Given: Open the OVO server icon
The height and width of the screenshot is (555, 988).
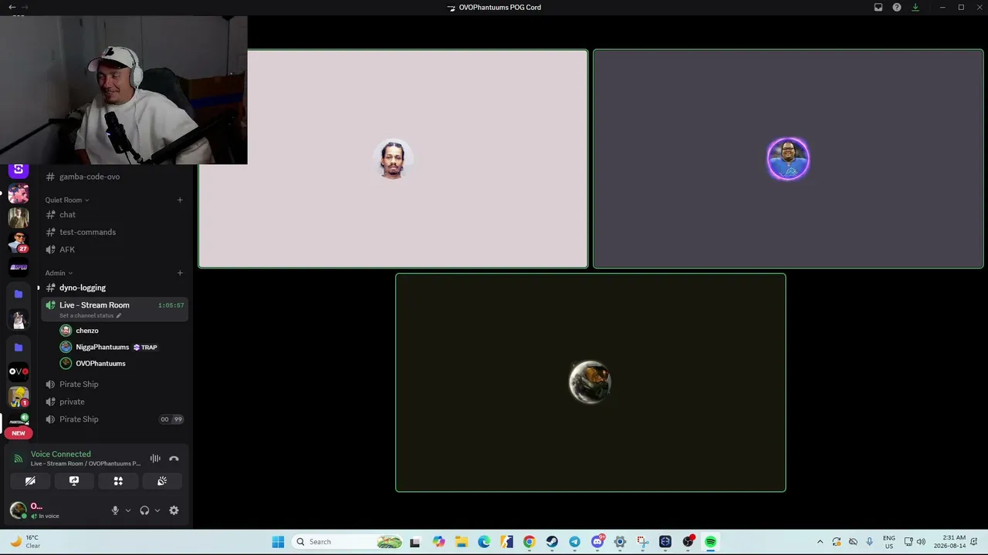Looking at the screenshot, I should pos(19,372).
